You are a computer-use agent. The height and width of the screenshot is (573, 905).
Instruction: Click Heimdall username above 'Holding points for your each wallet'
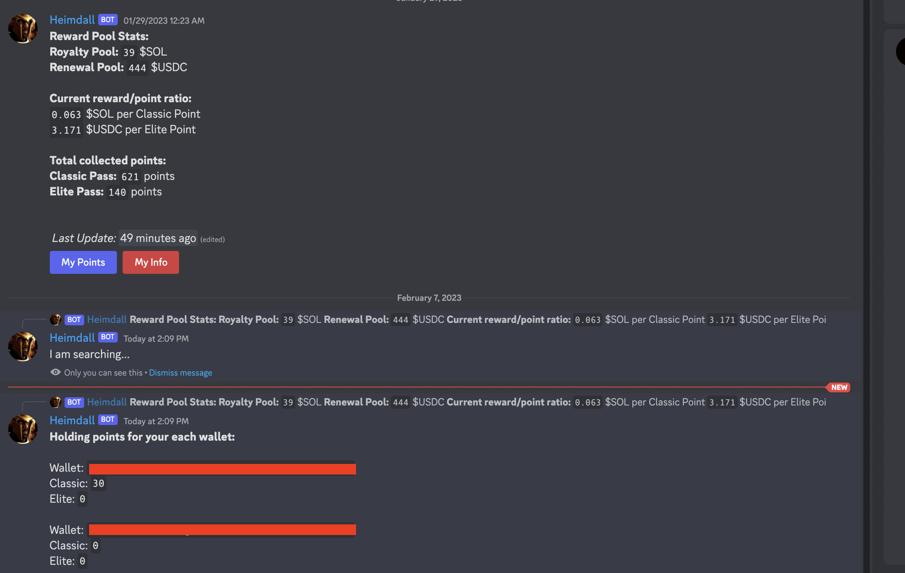[72, 420]
